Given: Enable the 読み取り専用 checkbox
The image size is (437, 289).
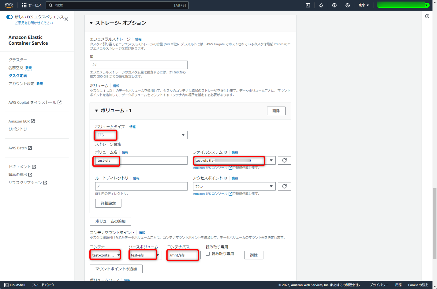Looking at the screenshot, I should (208, 254).
